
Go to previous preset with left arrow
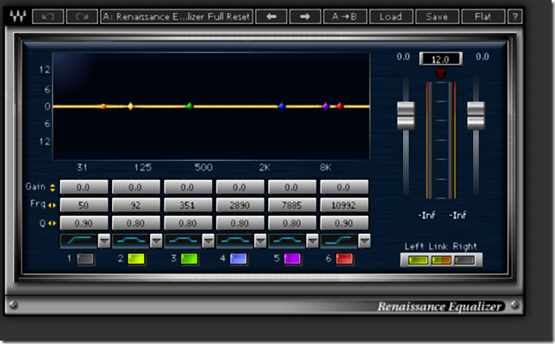[x=271, y=16]
